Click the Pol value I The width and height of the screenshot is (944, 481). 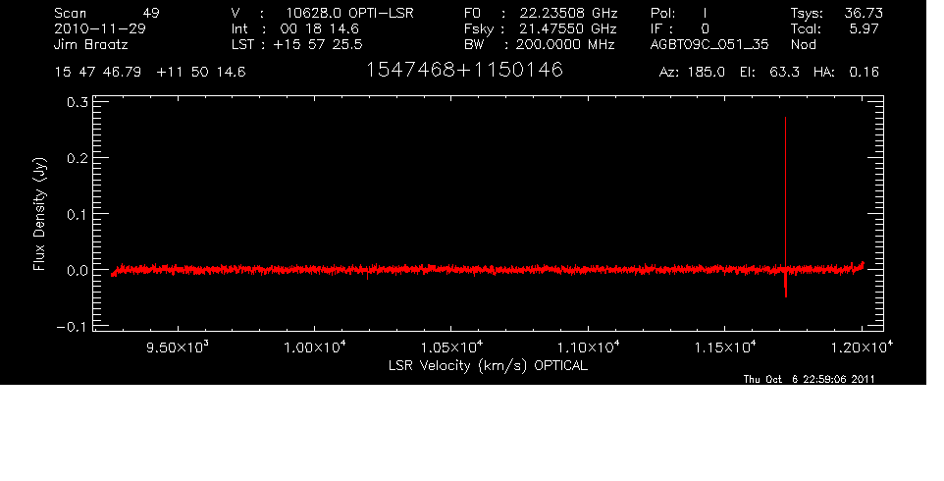(x=705, y=13)
